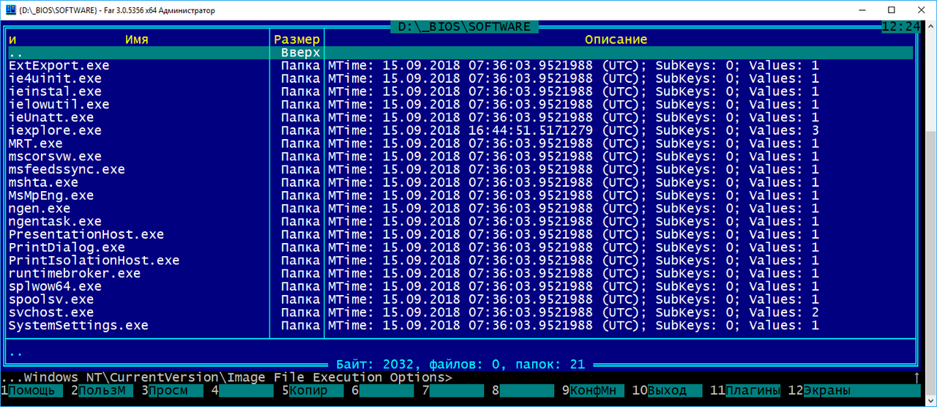Screen dimensions: 937x407
Task: Click the Папка size cell for MRT.exe
Action: [x=300, y=144]
